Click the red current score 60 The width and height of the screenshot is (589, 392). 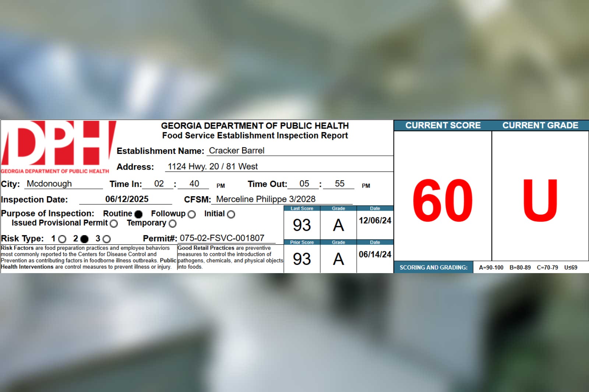point(442,200)
